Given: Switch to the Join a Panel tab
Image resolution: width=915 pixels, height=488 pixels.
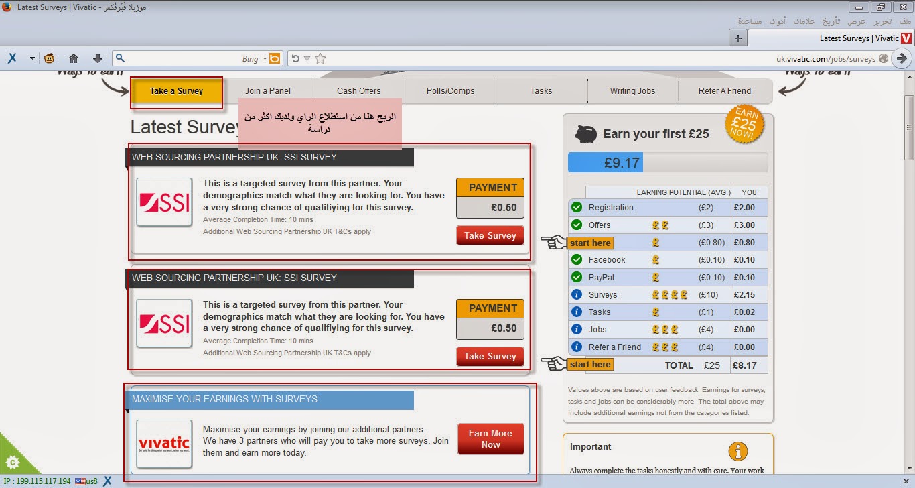Looking at the screenshot, I should [268, 91].
